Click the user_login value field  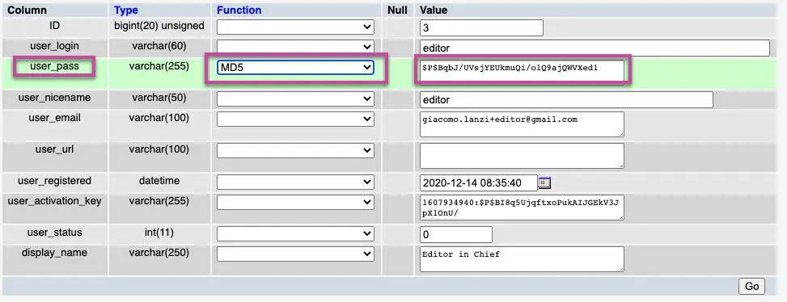(594, 48)
